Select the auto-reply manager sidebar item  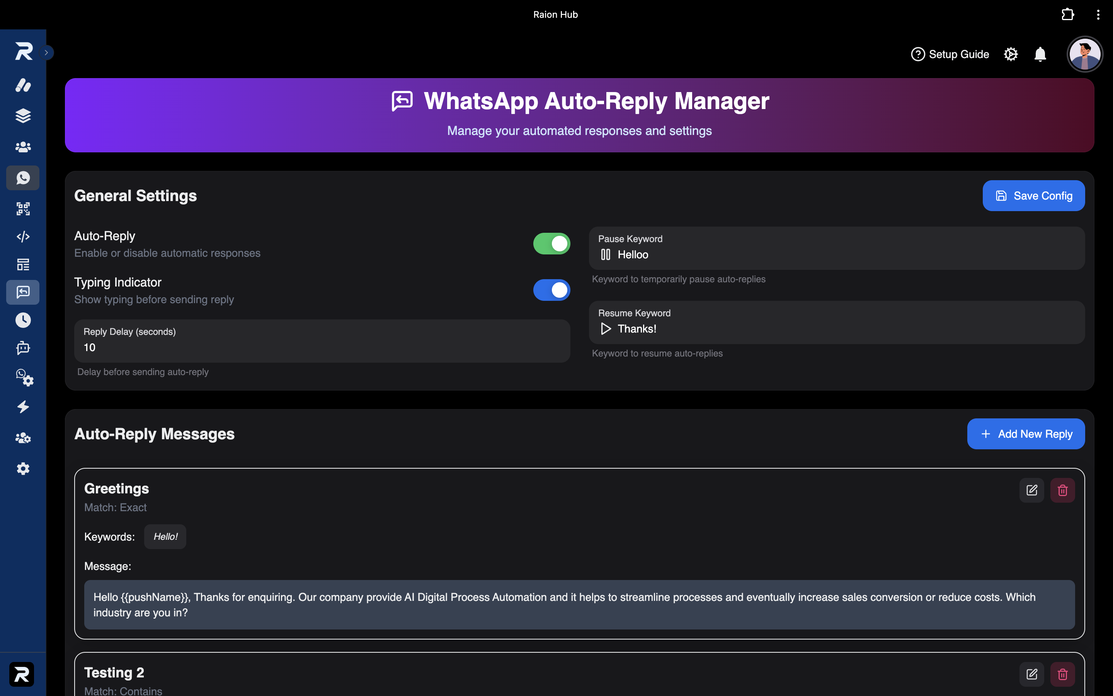pyautogui.click(x=23, y=292)
